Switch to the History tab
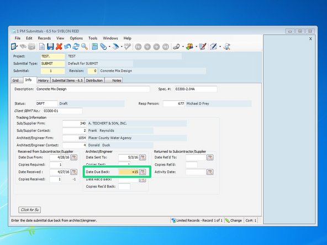 pyautogui.click(x=43, y=81)
